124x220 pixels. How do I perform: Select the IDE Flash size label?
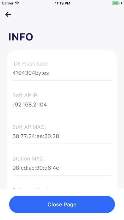(30, 64)
